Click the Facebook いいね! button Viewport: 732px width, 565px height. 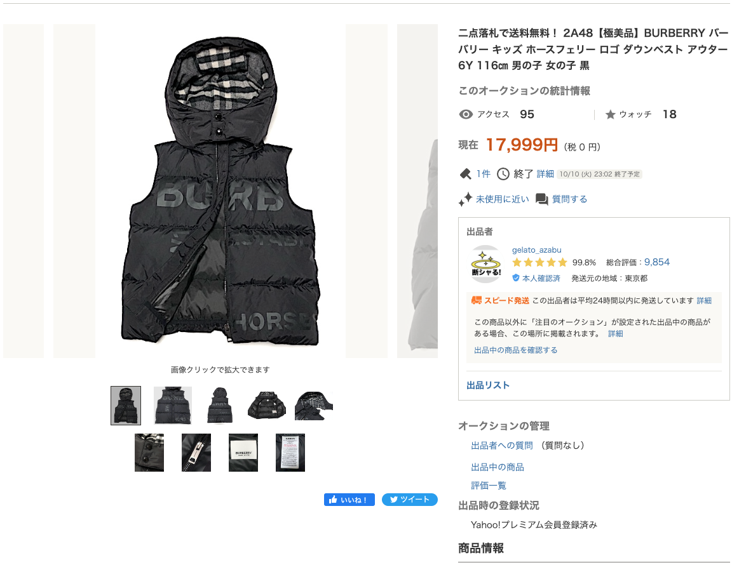[349, 500]
